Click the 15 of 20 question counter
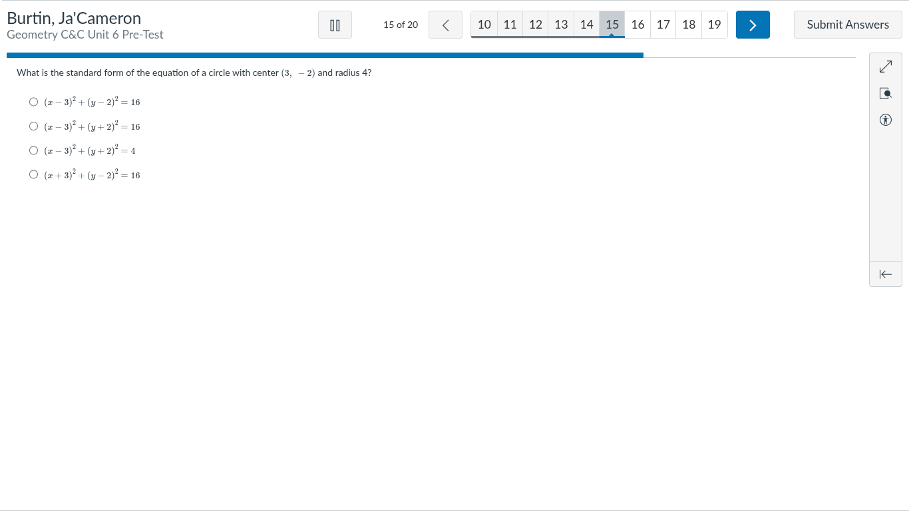The height and width of the screenshot is (511, 909). point(401,25)
